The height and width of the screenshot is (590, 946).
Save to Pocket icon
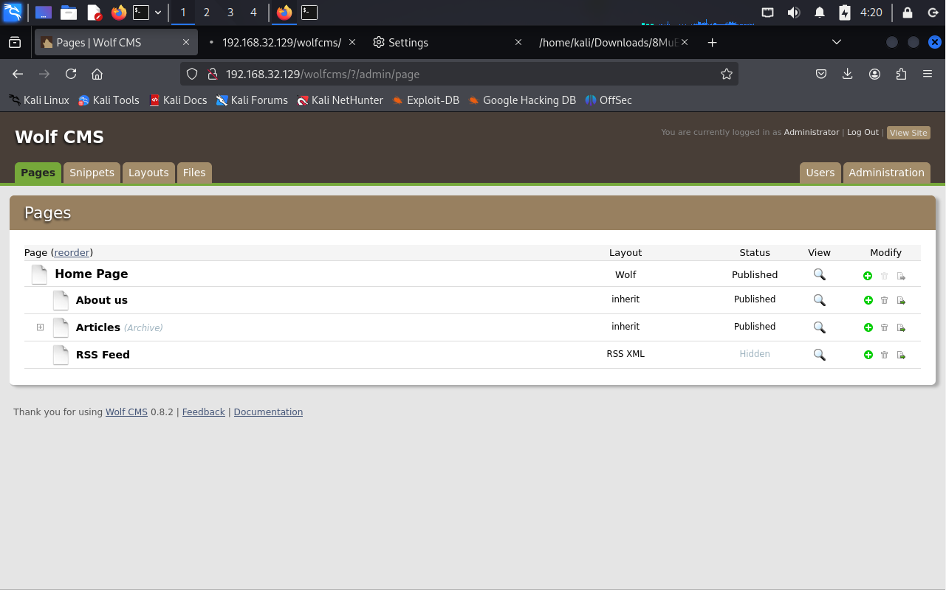pyautogui.click(x=821, y=74)
